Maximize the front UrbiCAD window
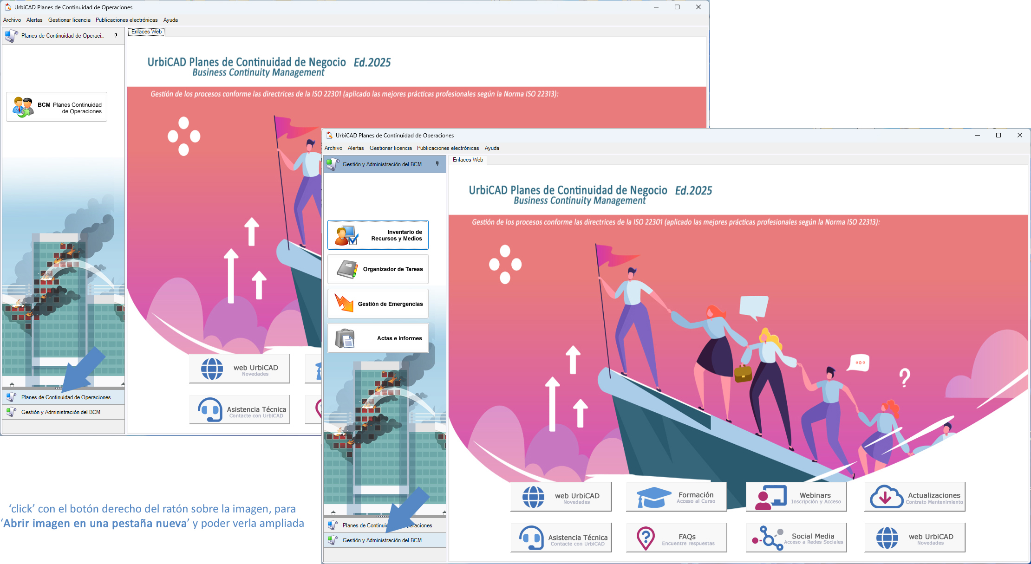 pyautogui.click(x=998, y=135)
